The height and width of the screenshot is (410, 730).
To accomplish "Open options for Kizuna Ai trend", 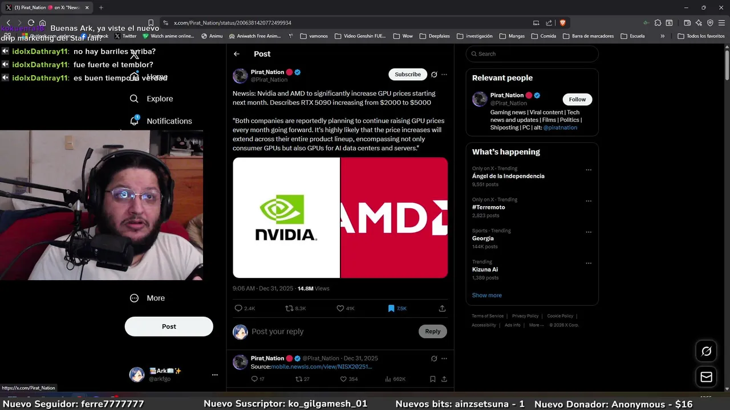I will pos(589,263).
